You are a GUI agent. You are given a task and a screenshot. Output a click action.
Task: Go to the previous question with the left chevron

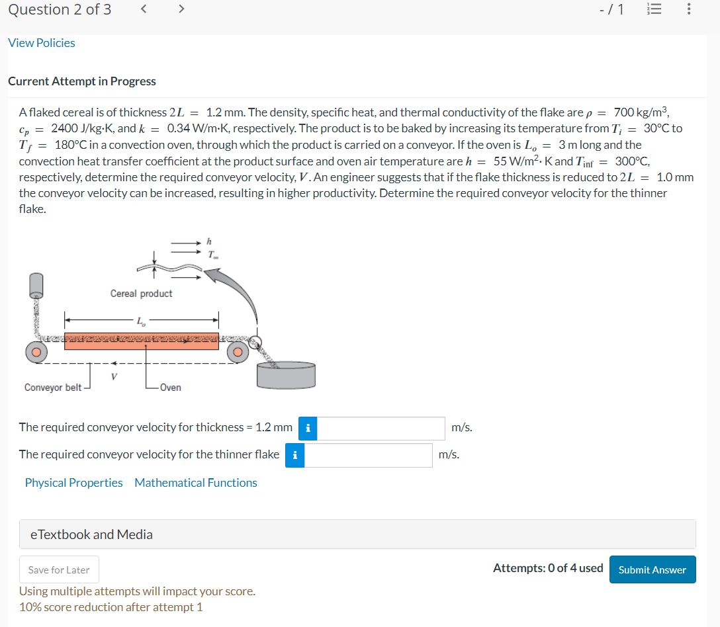click(x=143, y=9)
